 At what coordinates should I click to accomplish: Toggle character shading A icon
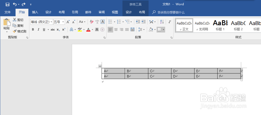[x=97, y=30]
